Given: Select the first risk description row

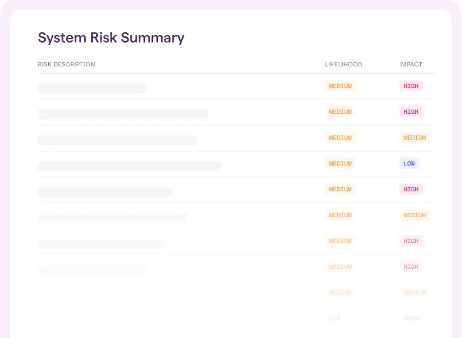Looking at the screenshot, I should 92,89.
